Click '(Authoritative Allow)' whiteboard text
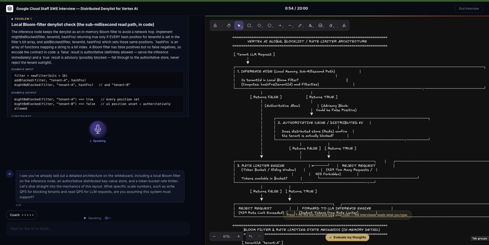The width and height of the screenshot is (489, 245). (282, 105)
